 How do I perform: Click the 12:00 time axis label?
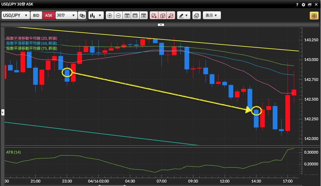click(x=225, y=181)
